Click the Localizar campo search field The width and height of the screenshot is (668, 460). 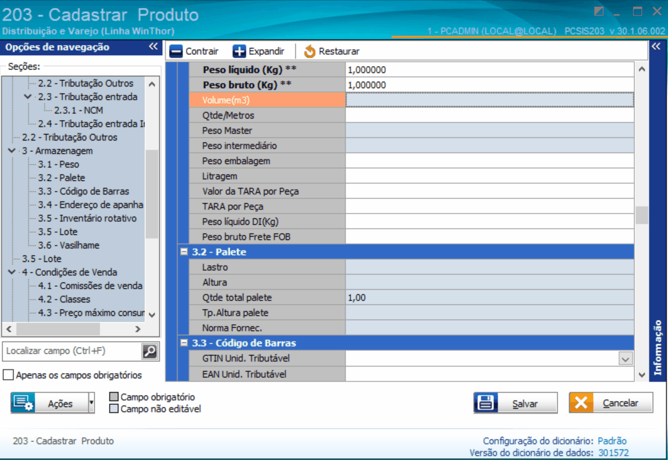pos(73,351)
